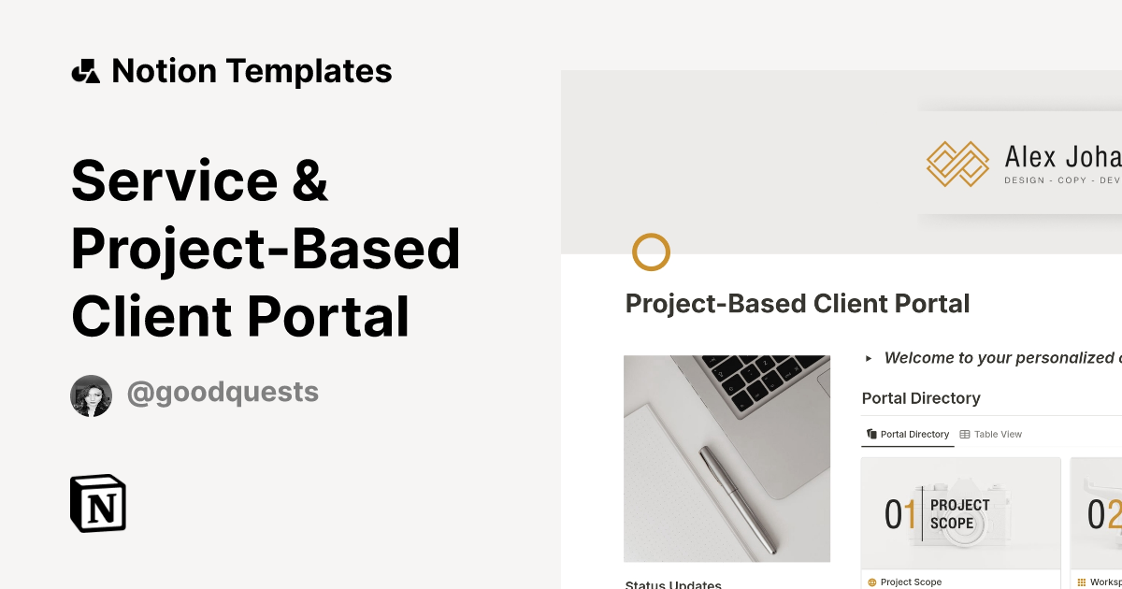Expand the "Welcome to your personalized" toggle
Viewport: 1122px width, 589px height.
pos(868,357)
